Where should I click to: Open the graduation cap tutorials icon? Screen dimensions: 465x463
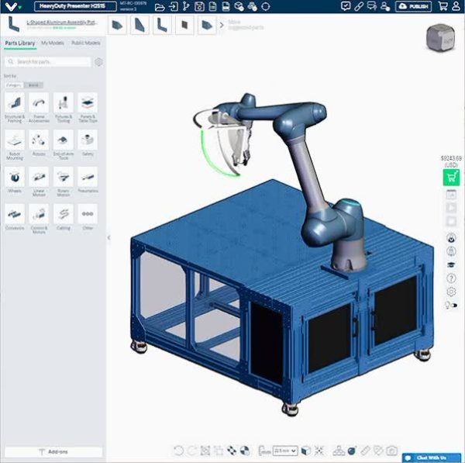[451, 264]
